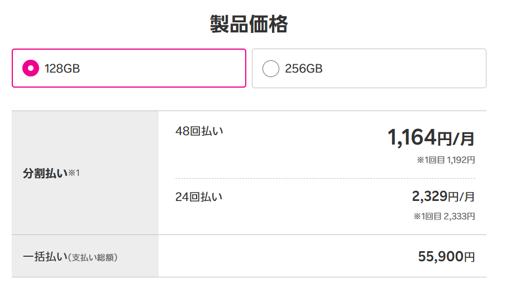Click the 製品価格 heading

point(249,24)
